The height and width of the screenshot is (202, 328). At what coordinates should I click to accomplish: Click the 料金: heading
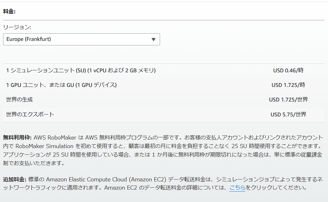click(x=9, y=11)
